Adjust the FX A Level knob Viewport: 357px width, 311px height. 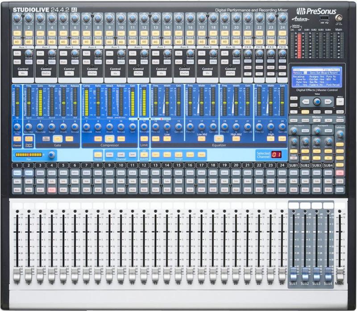coord(248,53)
